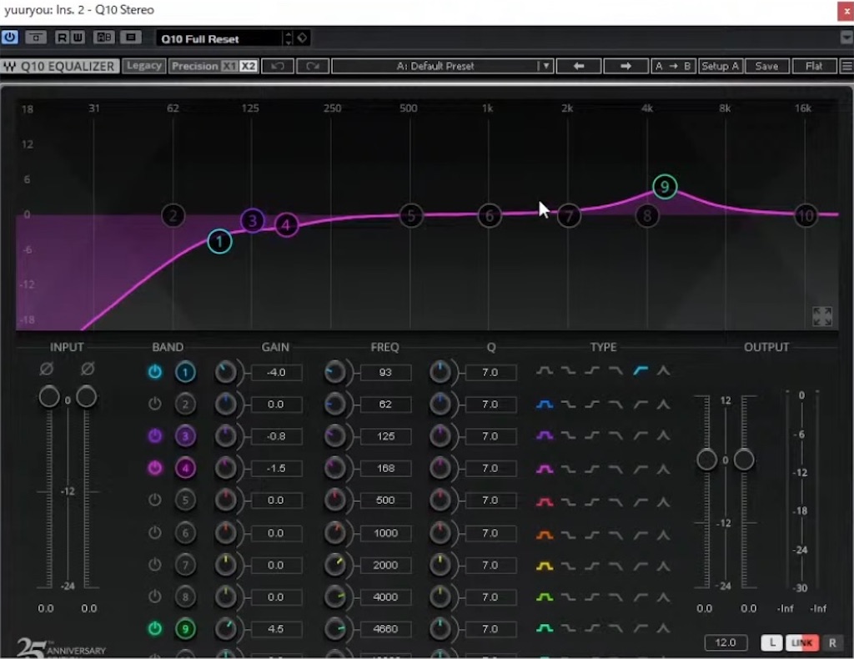Click the right output fader handle
Viewport: 854px width, 659px height.
pos(744,460)
